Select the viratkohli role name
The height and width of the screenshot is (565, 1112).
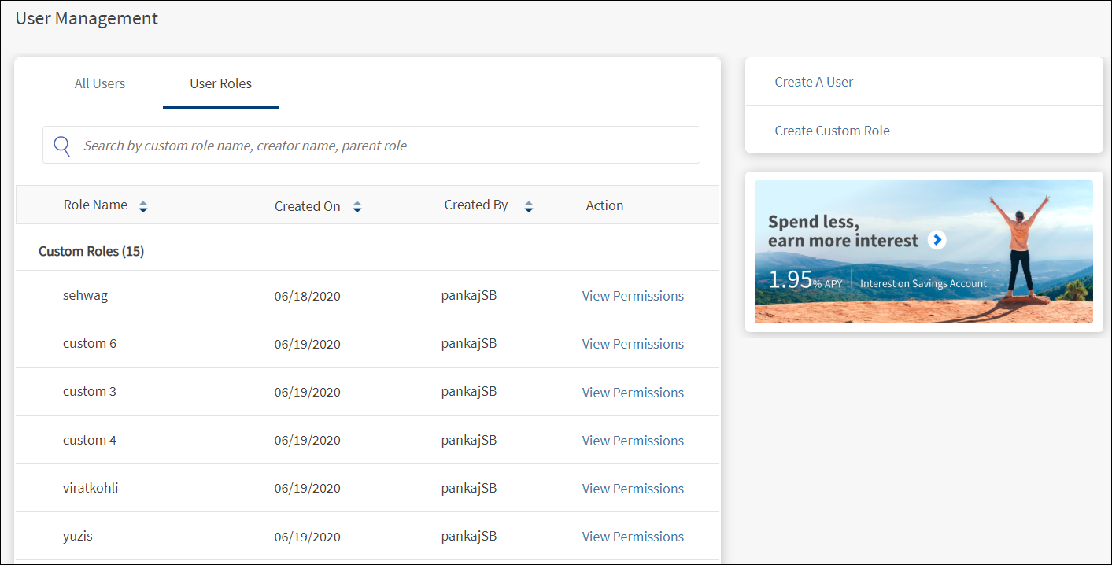coord(91,488)
